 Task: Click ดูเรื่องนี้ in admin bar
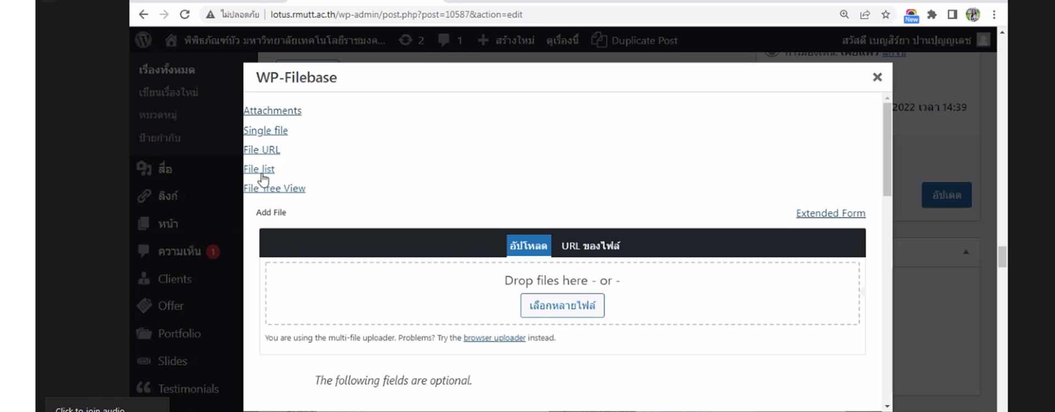(x=562, y=40)
